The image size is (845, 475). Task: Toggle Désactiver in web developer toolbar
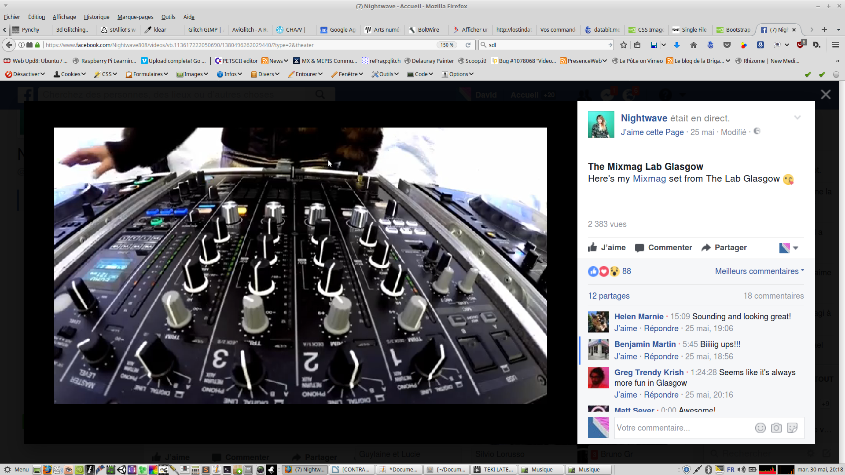[x=25, y=74]
